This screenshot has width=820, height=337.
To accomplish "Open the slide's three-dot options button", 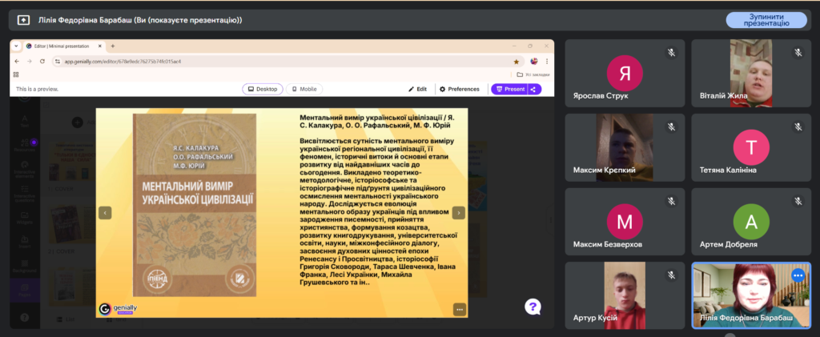I will click(459, 309).
